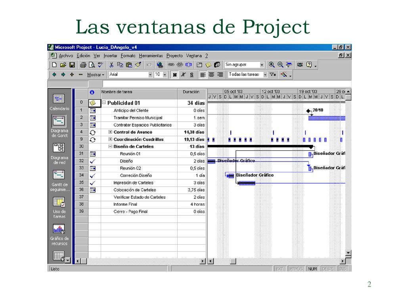Toggle underline formatting
The height and width of the screenshot is (304, 406).
coord(192,75)
